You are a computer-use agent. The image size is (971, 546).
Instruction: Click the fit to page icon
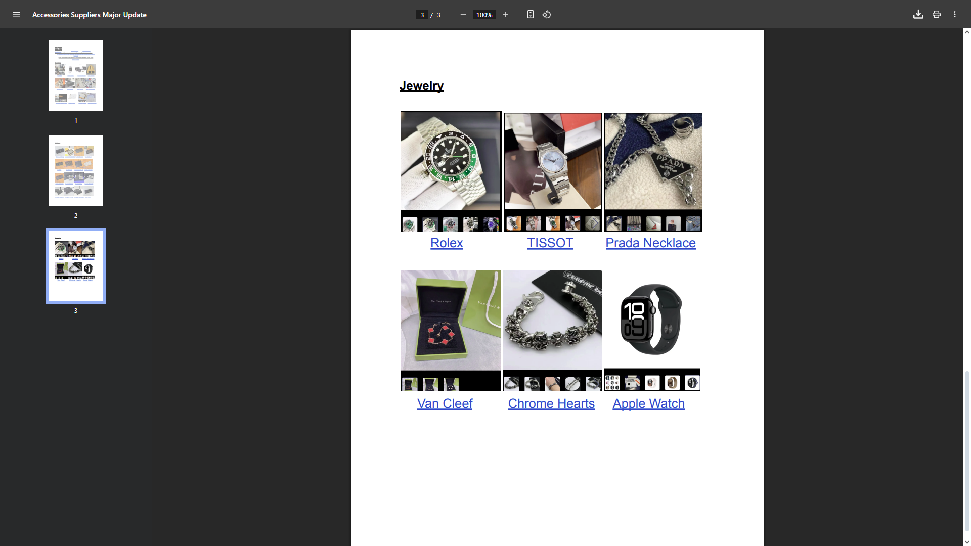pos(530,15)
